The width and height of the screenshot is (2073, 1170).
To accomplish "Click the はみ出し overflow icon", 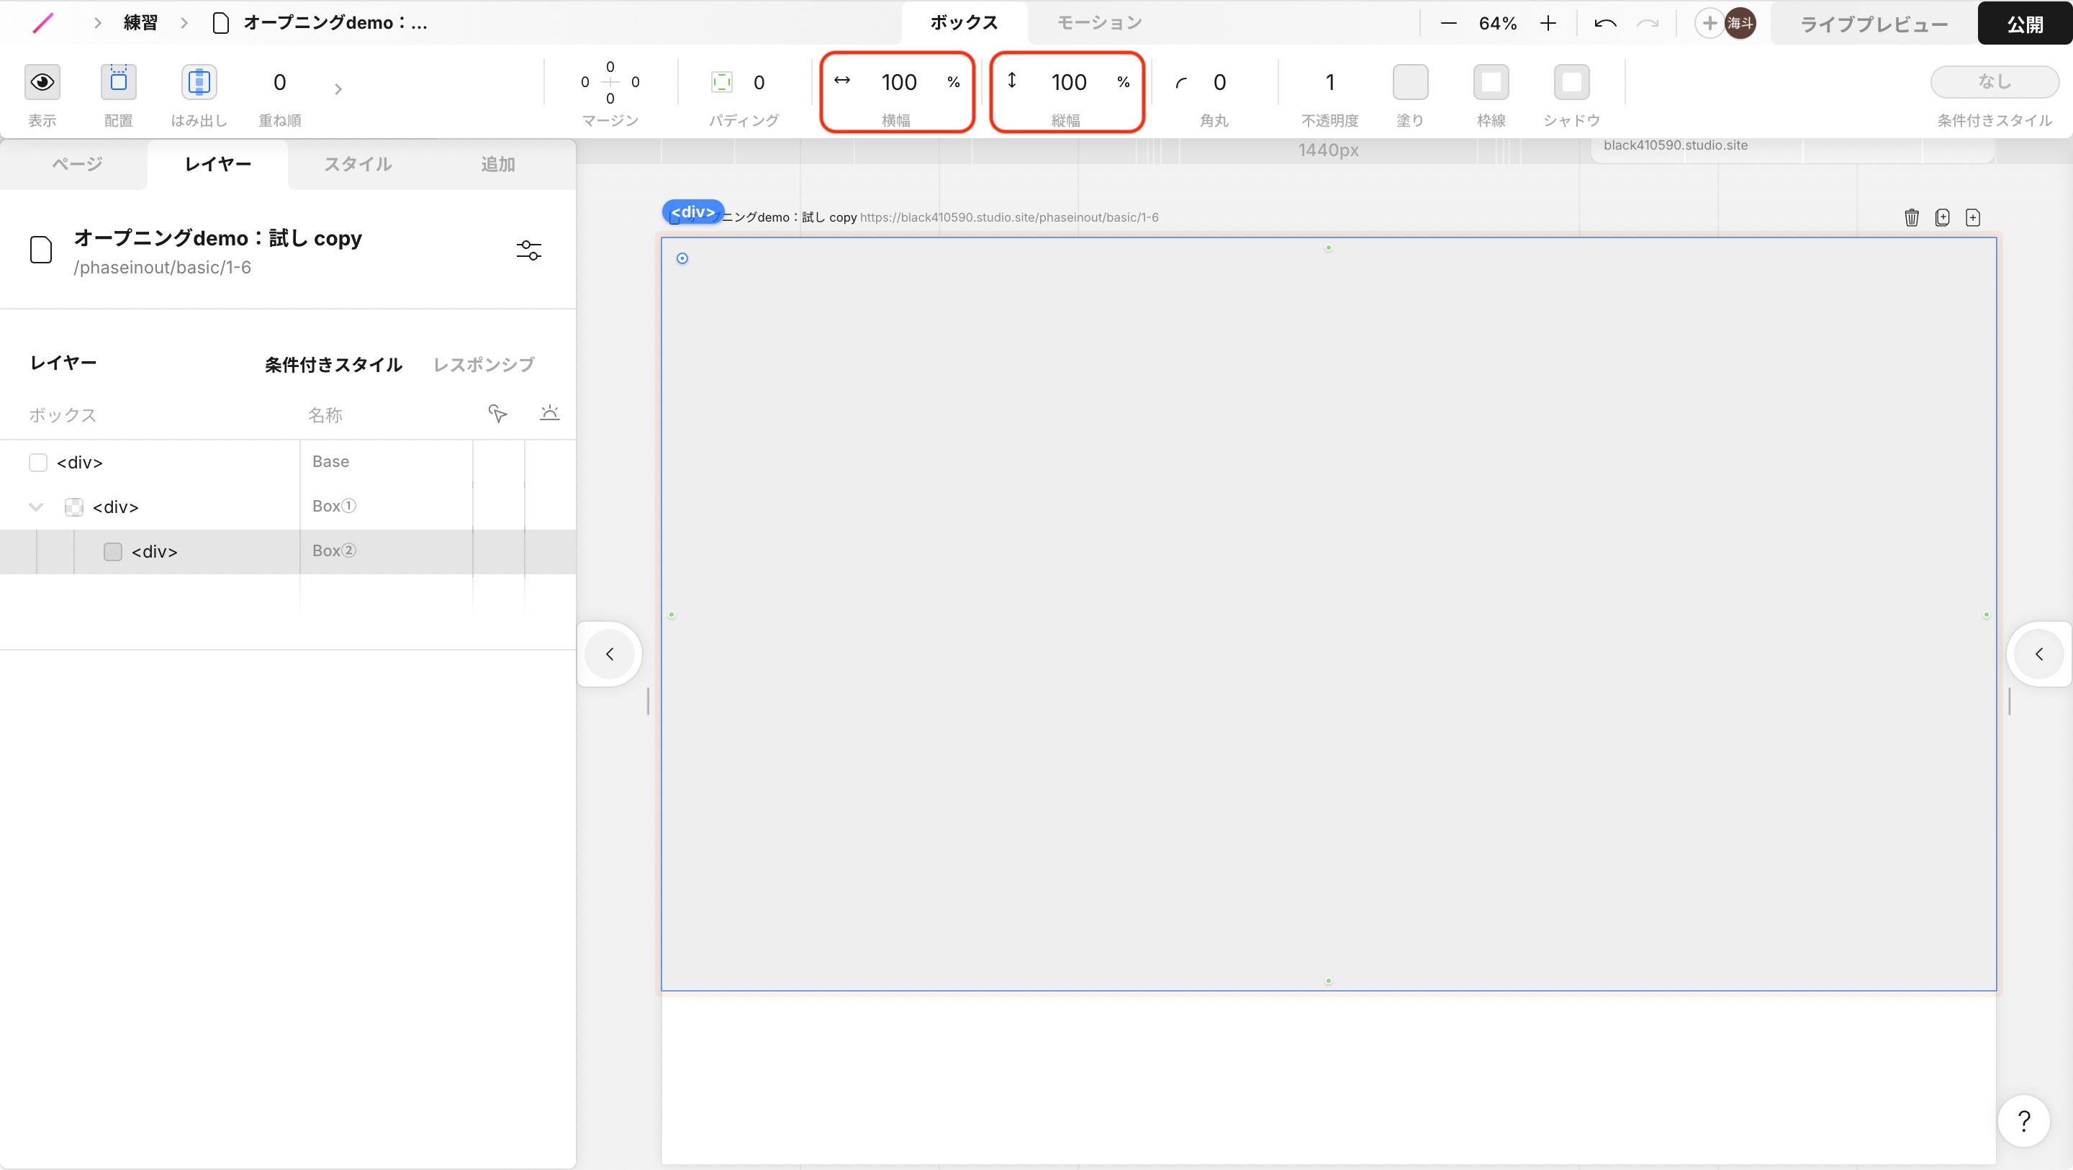I will pos(199,81).
